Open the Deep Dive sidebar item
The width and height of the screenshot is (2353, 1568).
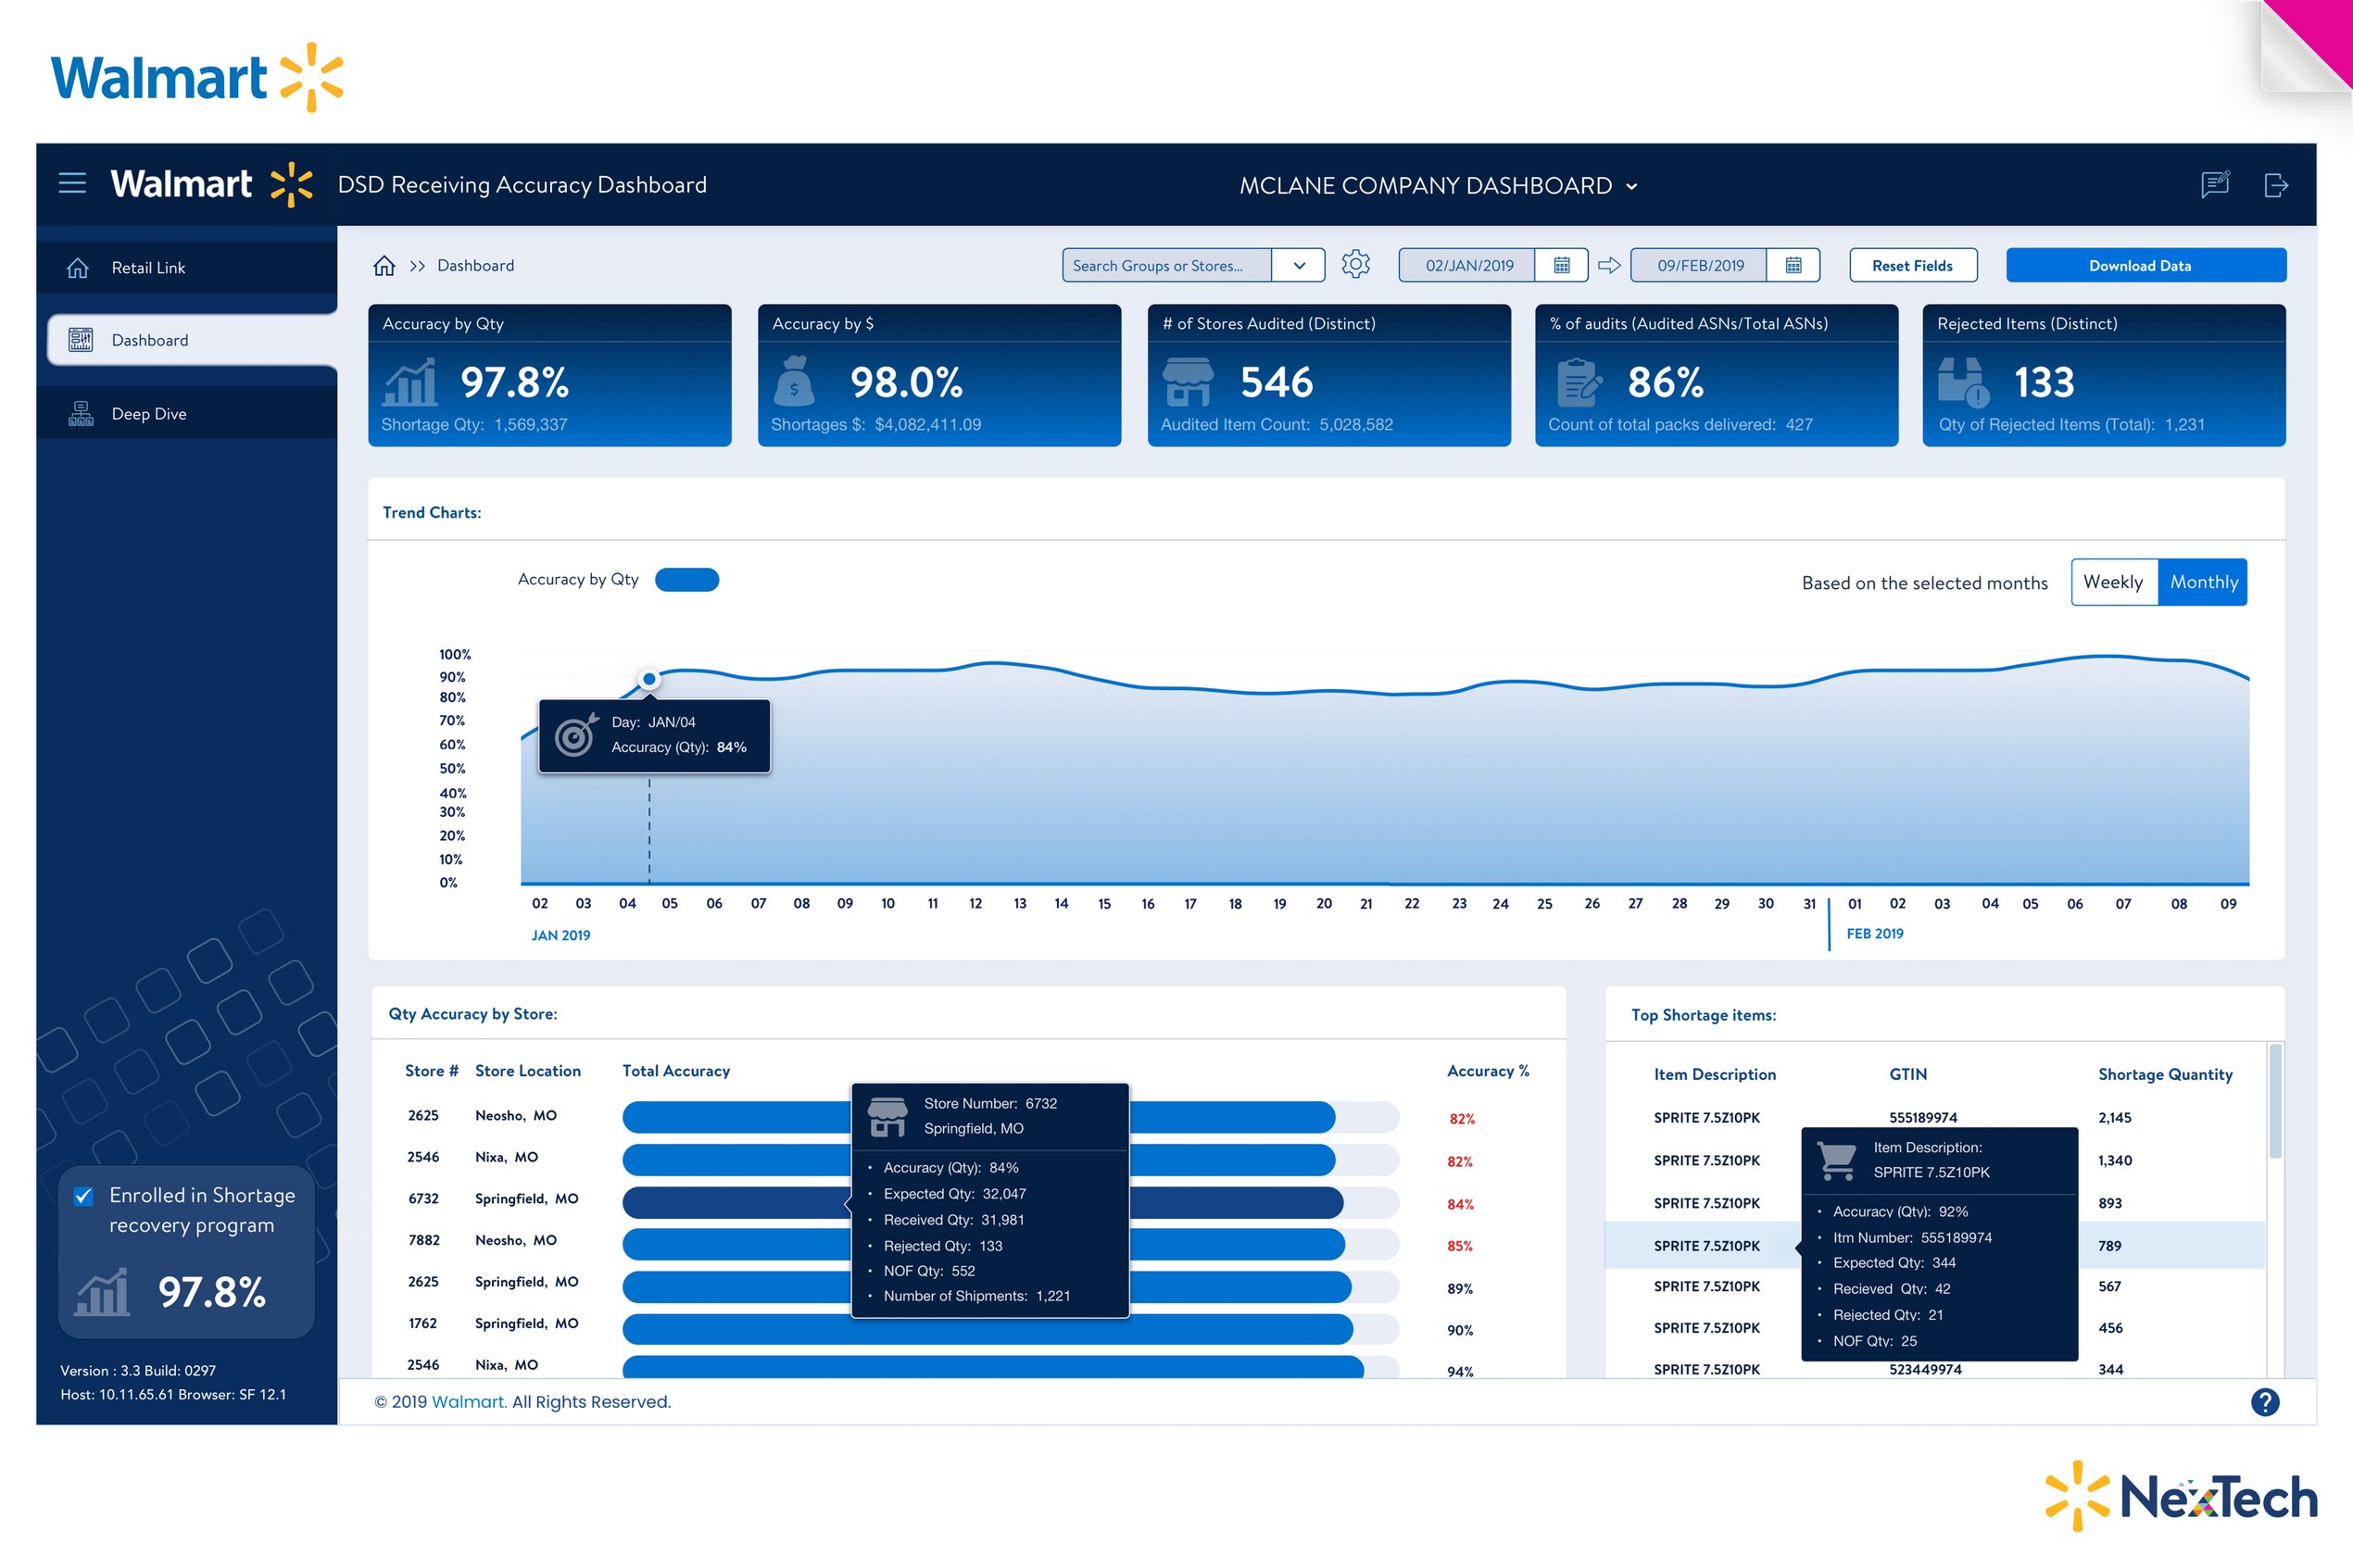[149, 414]
